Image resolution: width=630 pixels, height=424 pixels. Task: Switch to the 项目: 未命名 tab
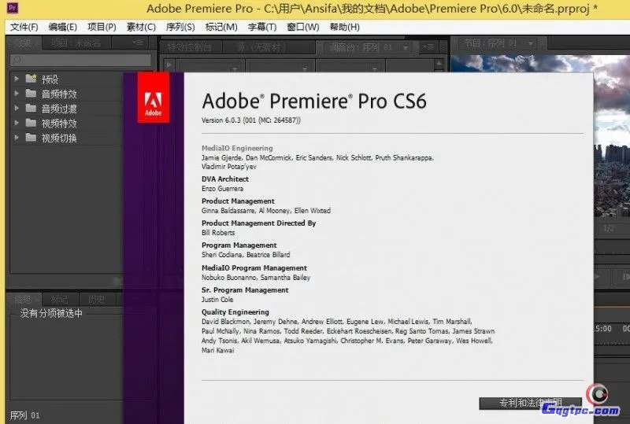click(76, 43)
